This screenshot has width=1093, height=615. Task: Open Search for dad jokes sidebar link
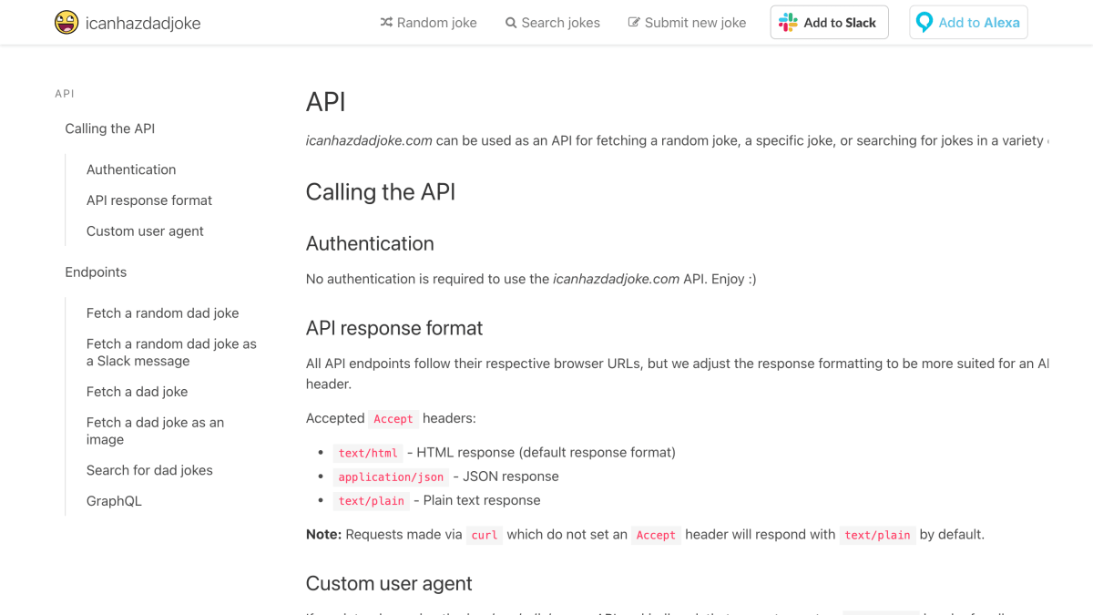[x=149, y=470]
